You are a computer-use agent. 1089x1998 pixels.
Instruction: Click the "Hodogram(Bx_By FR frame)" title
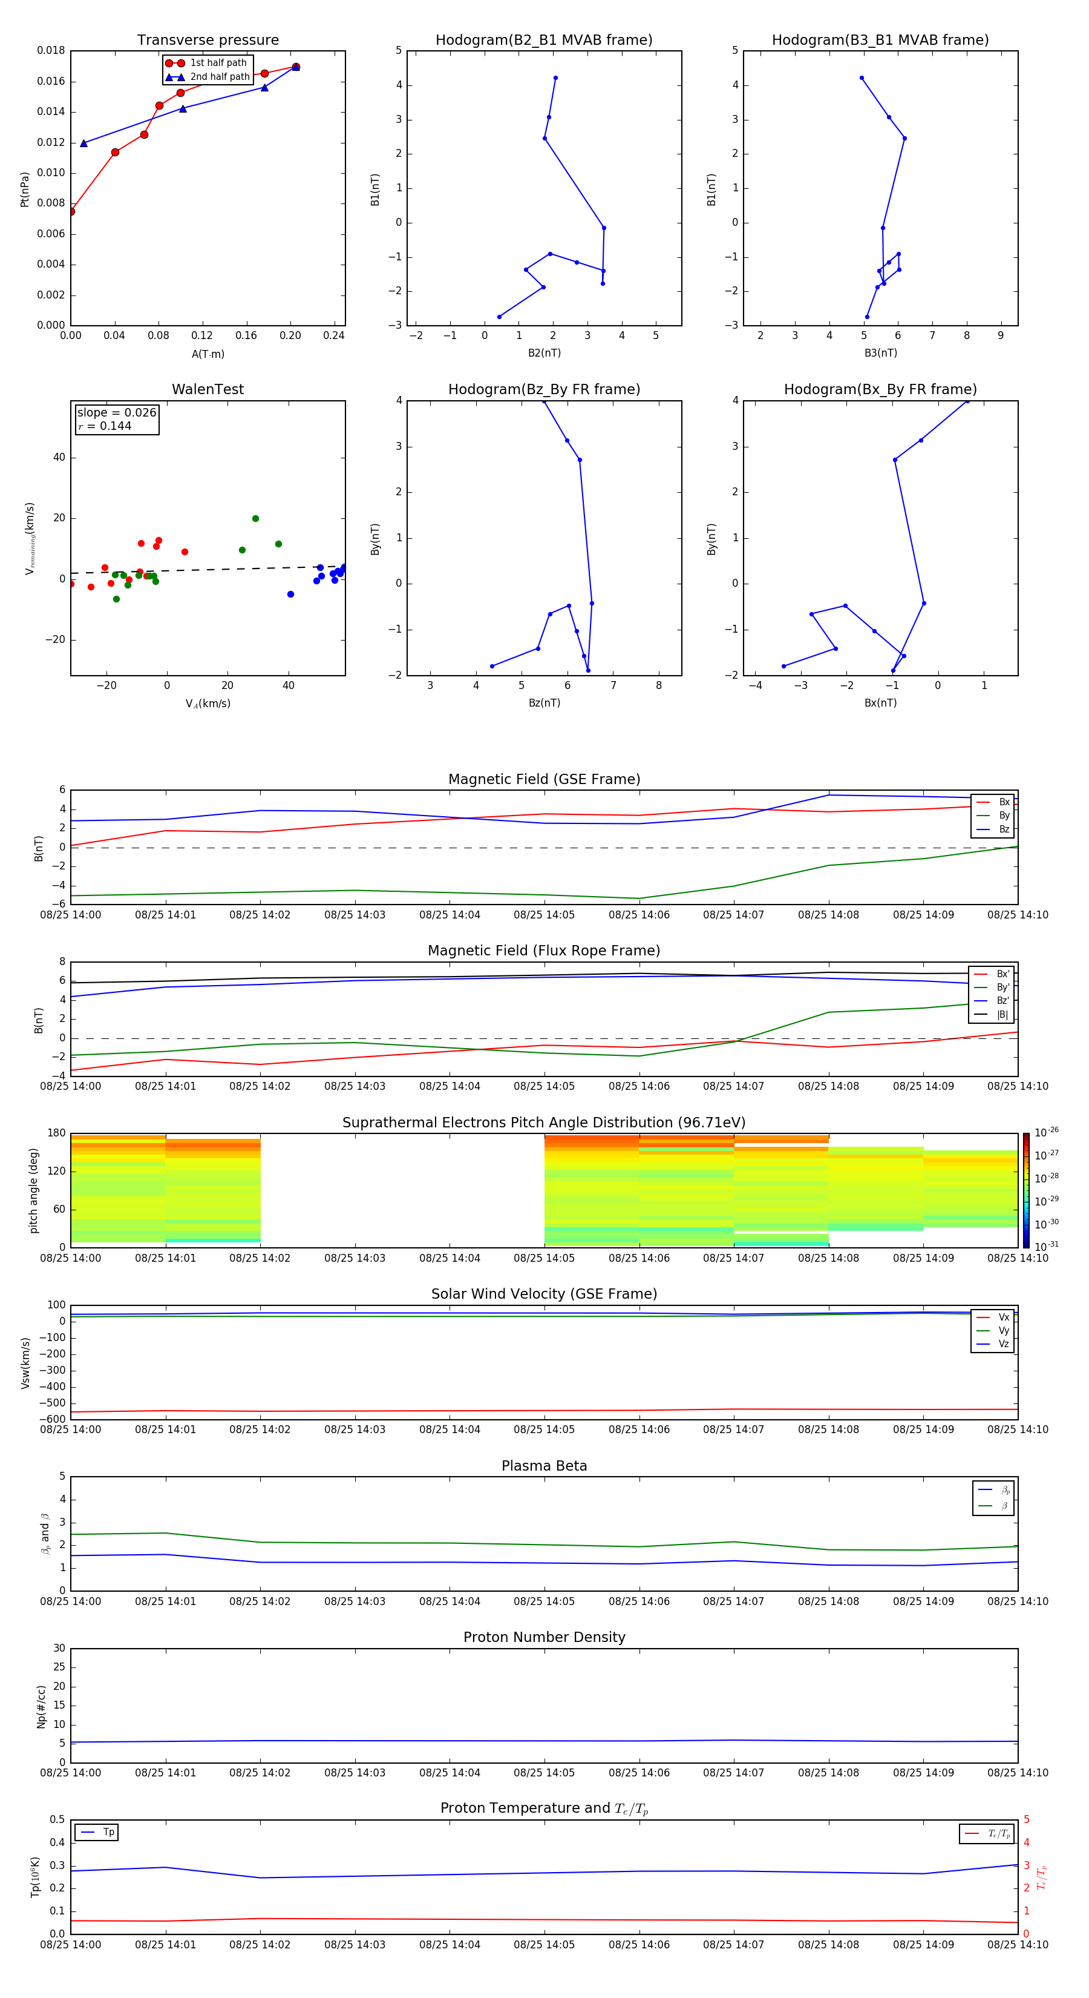coord(880,389)
